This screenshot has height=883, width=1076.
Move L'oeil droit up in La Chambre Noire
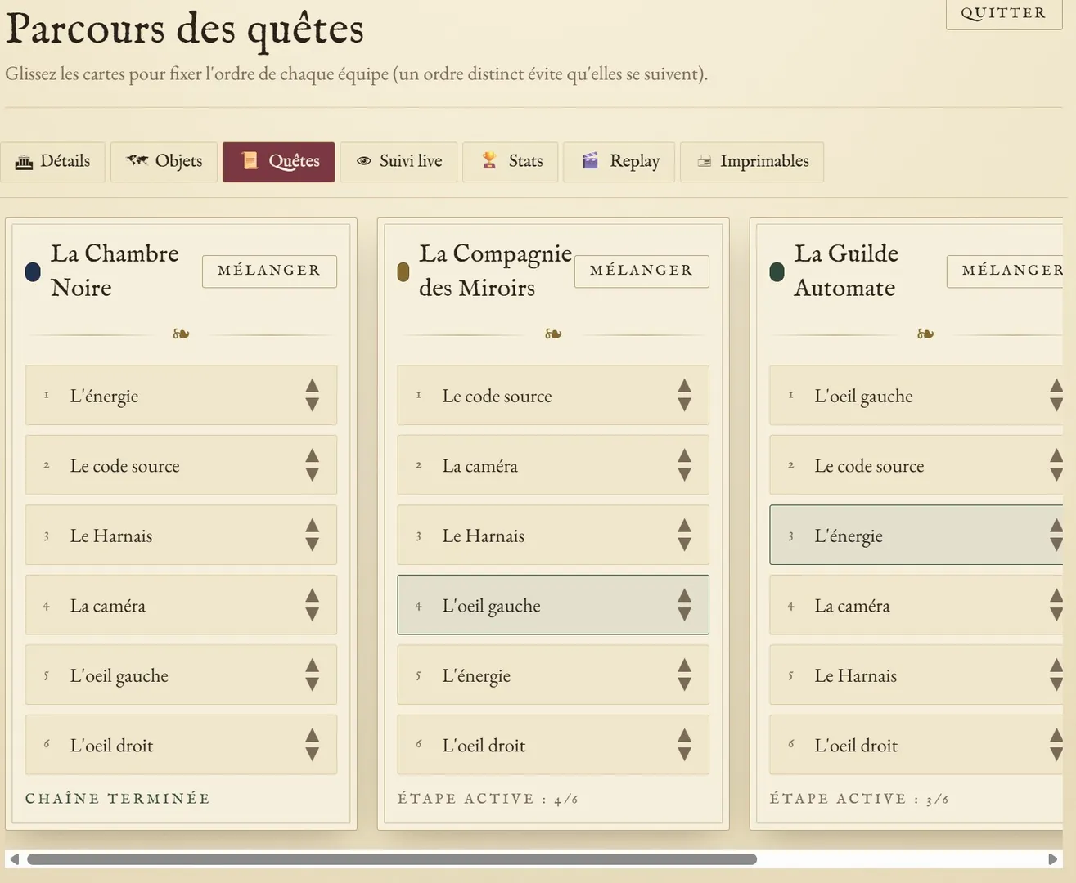click(x=312, y=736)
